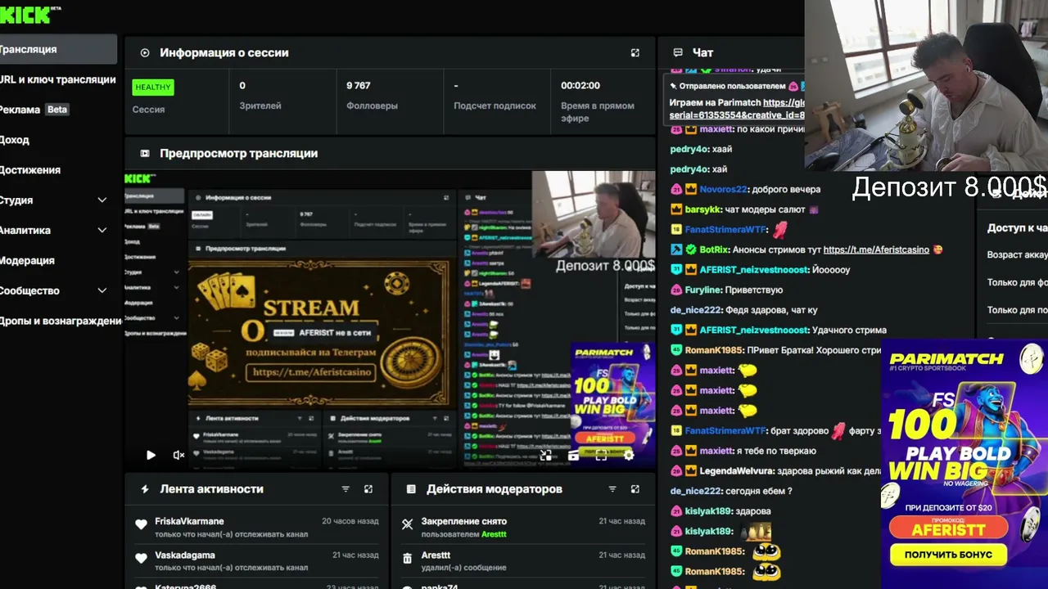The height and width of the screenshot is (589, 1048).
Task: Click the 9 767 followers count
Action: pyautogui.click(x=359, y=85)
